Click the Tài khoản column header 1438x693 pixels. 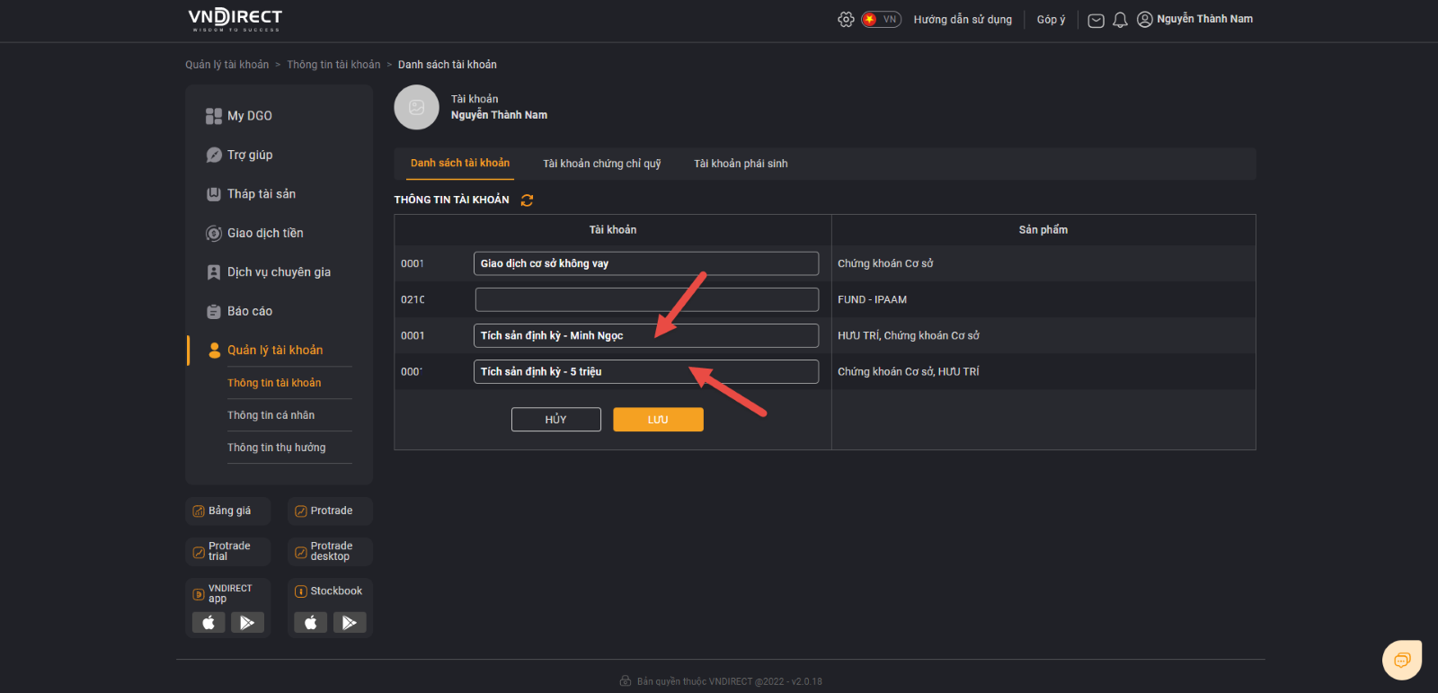(x=613, y=230)
